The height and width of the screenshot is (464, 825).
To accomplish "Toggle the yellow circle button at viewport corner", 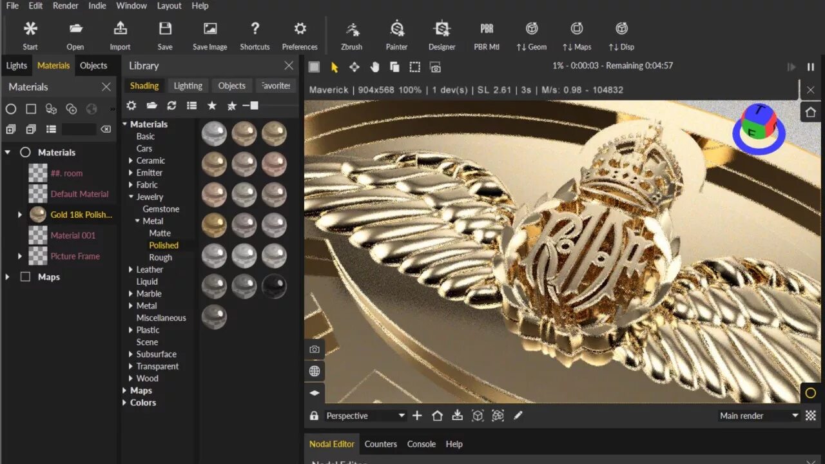I will [x=811, y=393].
